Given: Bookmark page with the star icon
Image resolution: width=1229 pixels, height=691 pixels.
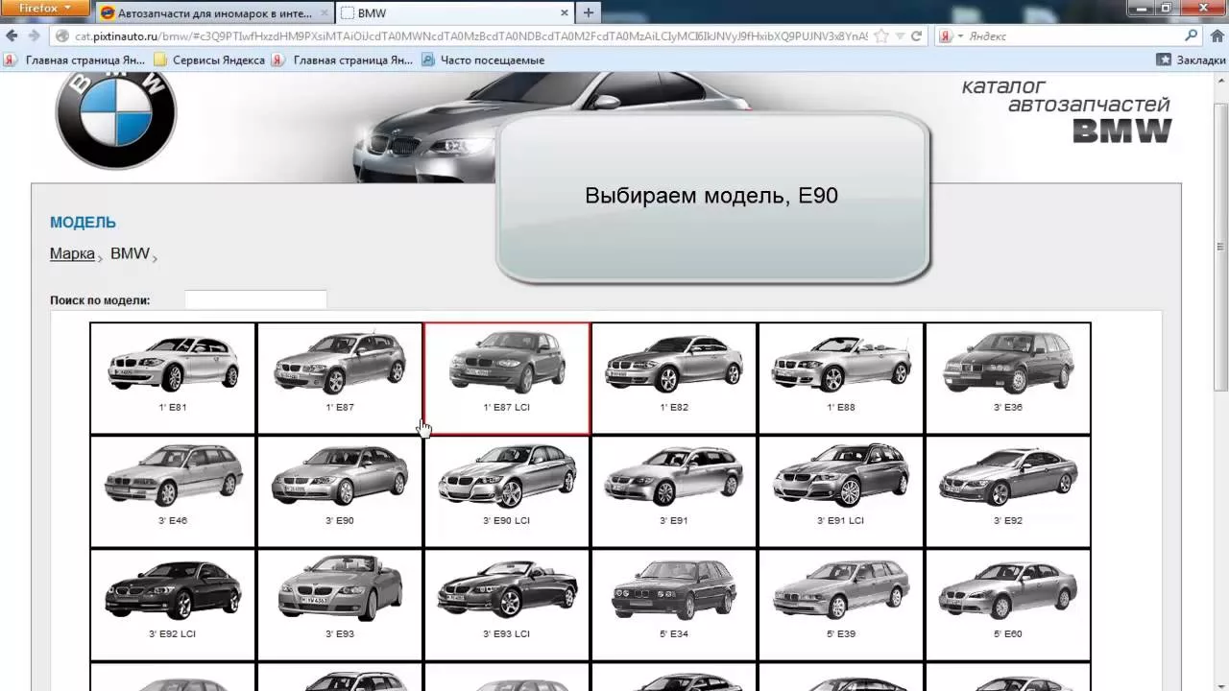Looking at the screenshot, I should 881,36.
